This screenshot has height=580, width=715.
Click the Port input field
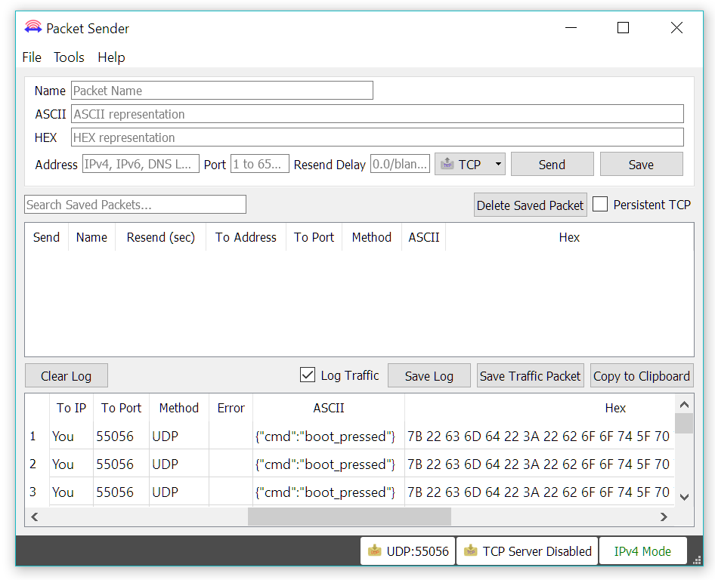[x=260, y=164]
